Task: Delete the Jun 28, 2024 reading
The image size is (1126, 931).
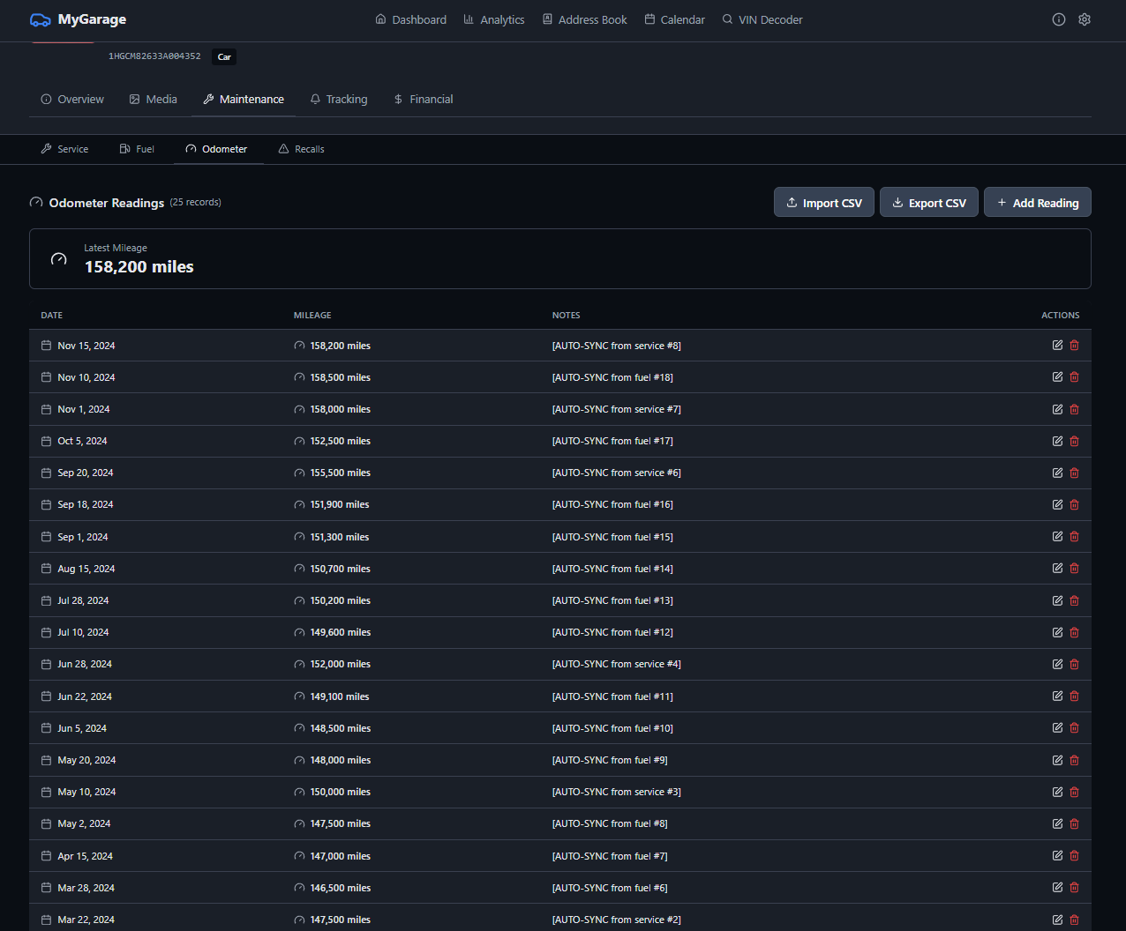Action: pos(1074,664)
